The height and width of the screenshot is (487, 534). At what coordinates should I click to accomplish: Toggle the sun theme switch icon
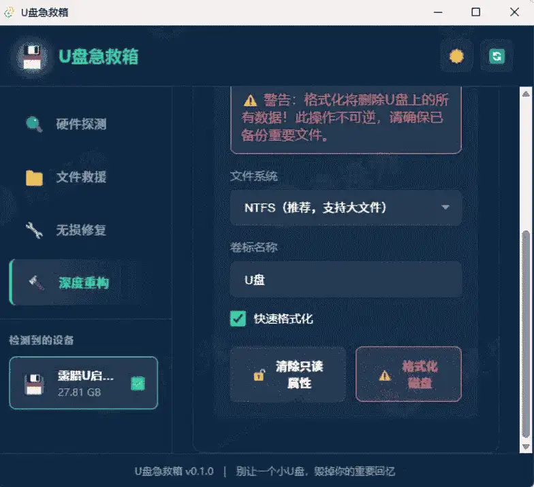click(x=456, y=56)
